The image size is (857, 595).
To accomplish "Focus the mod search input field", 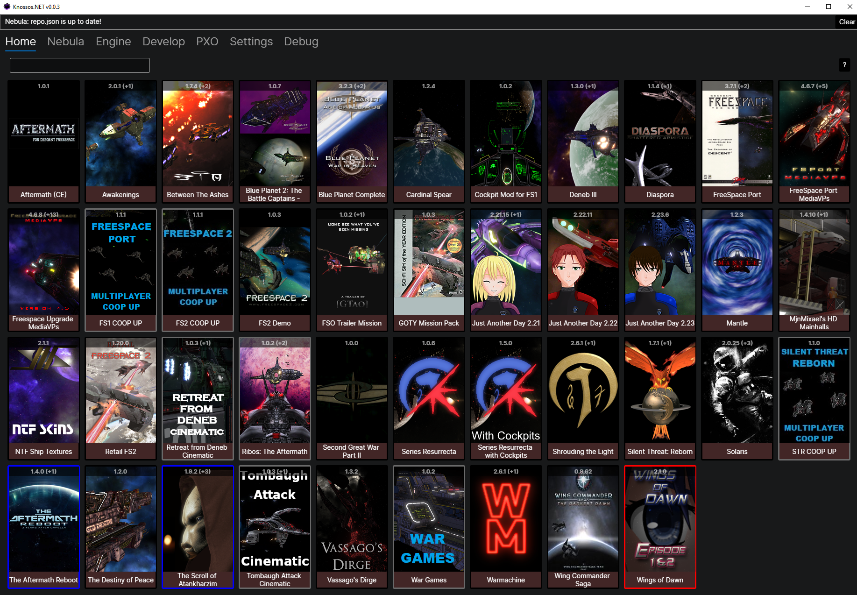I will [80, 65].
